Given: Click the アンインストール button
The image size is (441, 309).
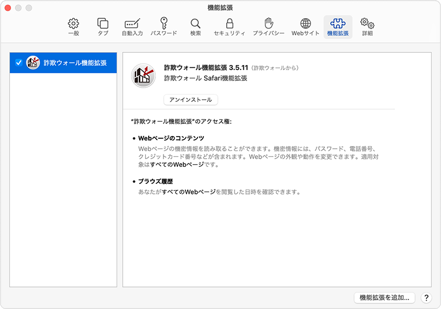Looking at the screenshot, I should 191,100.
